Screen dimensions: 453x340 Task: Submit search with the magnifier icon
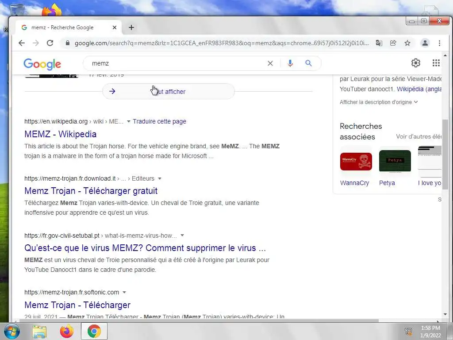click(x=308, y=63)
